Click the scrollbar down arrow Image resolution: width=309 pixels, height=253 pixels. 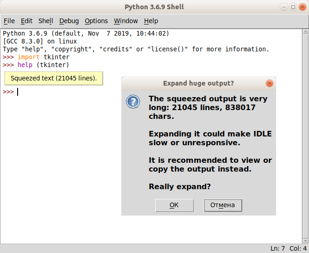pyautogui.click(x=305, y=241)
